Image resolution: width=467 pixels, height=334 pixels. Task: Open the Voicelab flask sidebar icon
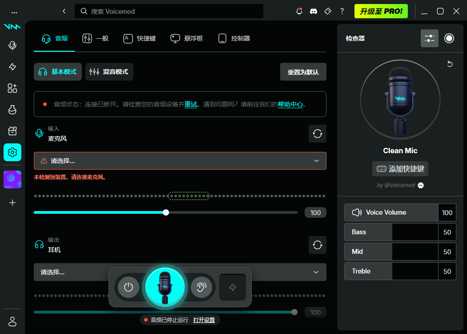(12, 110)
